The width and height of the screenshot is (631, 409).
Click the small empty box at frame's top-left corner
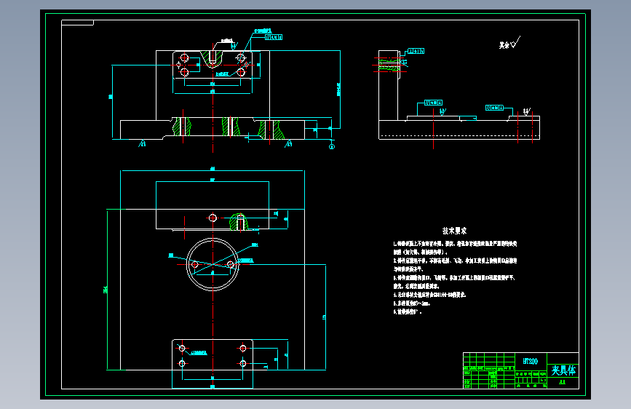tap(77, 23)
